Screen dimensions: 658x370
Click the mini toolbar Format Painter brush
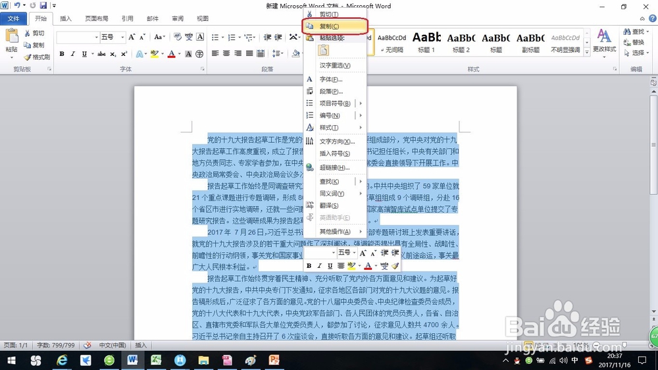click(395, 266)
